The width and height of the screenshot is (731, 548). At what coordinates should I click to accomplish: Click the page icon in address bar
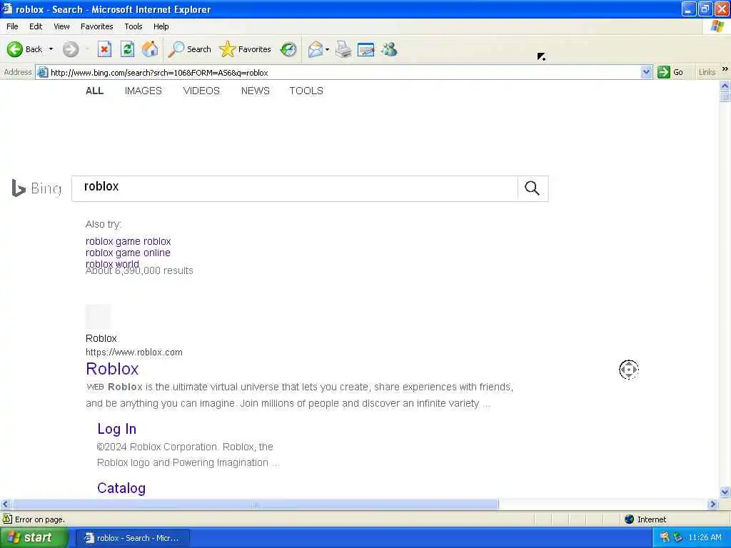coord(42,72)
